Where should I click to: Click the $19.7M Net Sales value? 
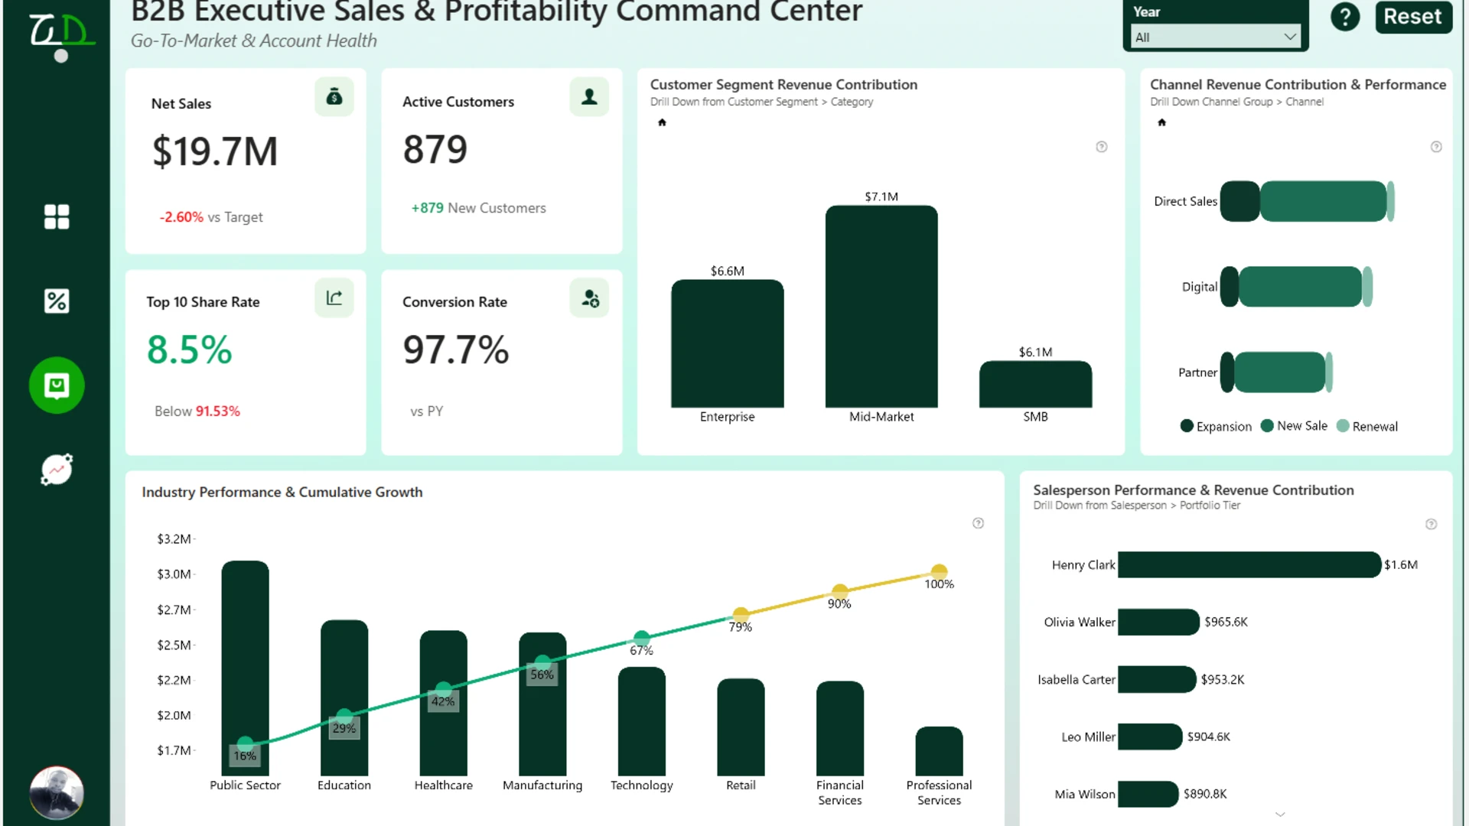pyautogui.click(x=215, y=151)
